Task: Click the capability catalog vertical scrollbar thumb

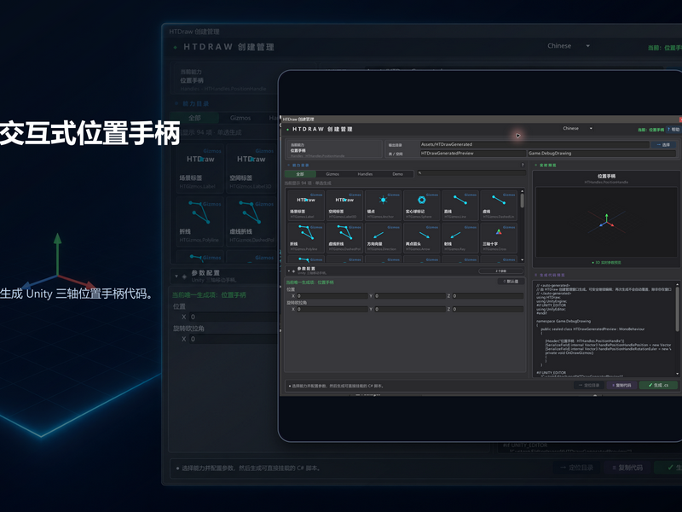Action: click(522, 201)
